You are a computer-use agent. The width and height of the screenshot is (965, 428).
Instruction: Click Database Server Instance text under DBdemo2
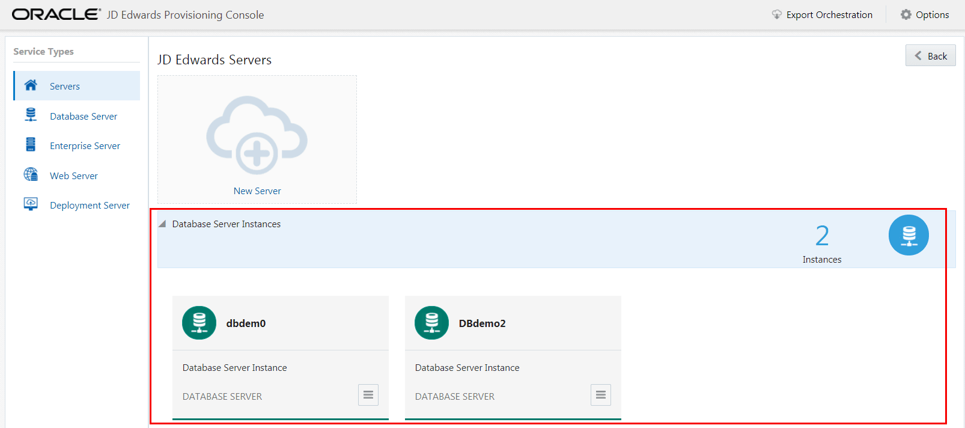pos(467,367)
